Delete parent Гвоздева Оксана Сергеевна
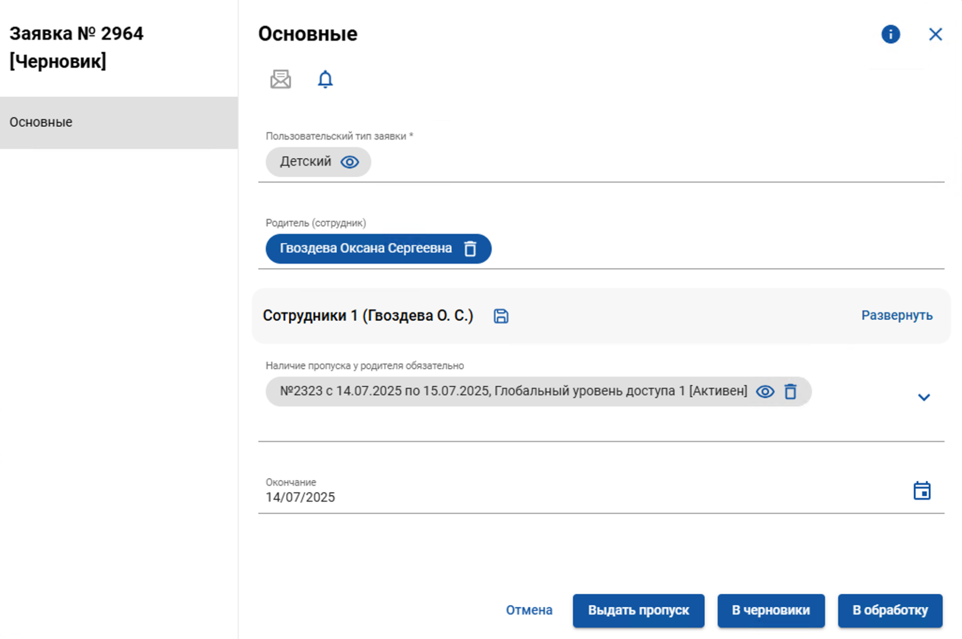This screenshot has width=962, height=639. point(470,249)
